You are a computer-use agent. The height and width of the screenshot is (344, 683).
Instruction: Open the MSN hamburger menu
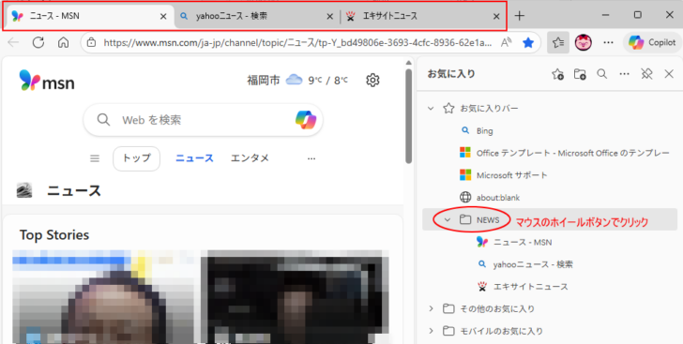[95, 158]
